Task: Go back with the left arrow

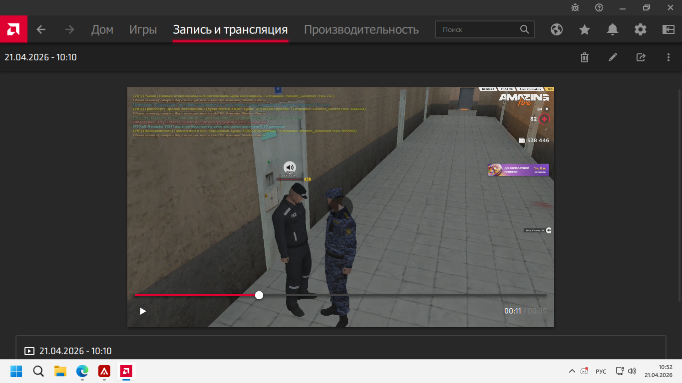Action: (41, 29)
